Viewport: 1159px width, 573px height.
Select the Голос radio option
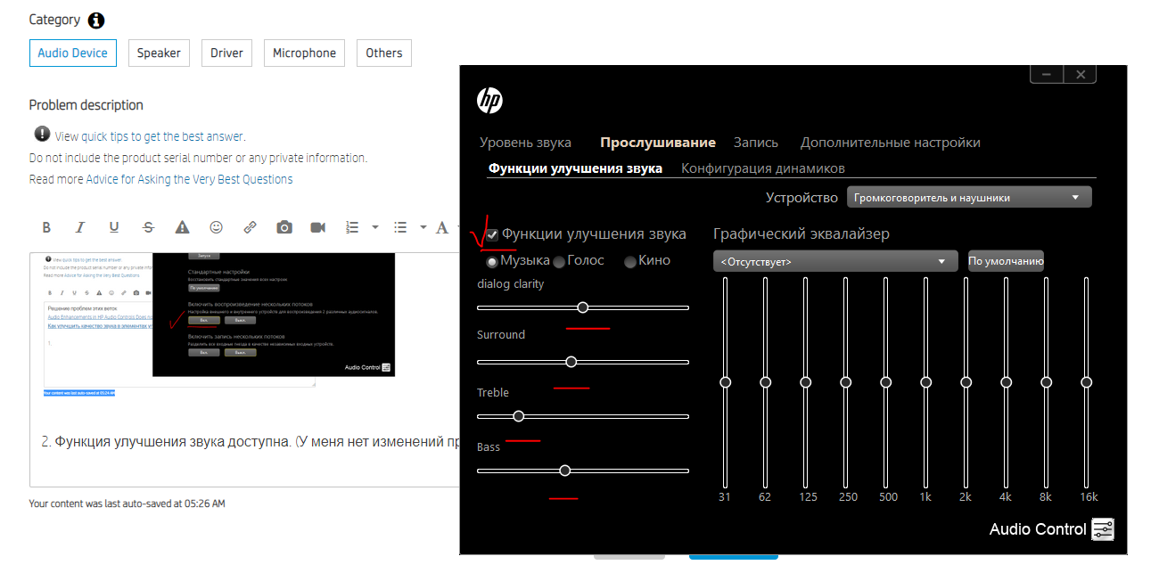point(559,262)
